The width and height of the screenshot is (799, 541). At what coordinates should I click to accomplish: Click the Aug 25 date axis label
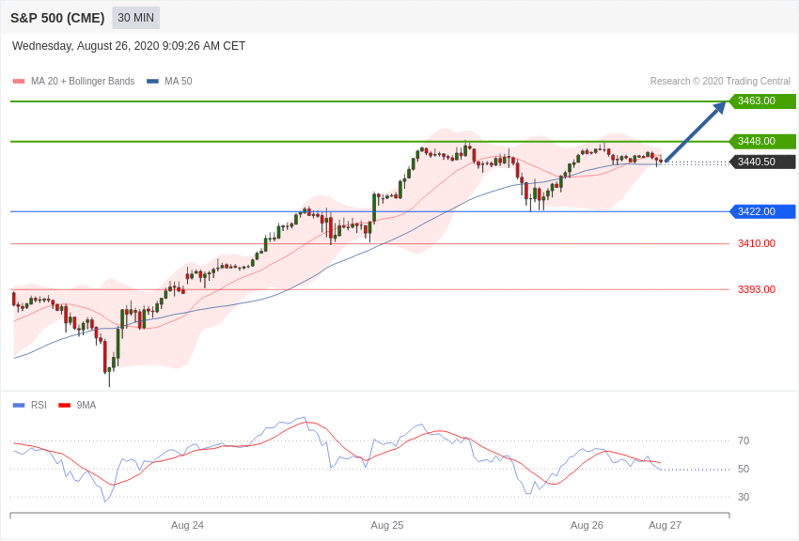pyautogui.click(x=387, y=525)
